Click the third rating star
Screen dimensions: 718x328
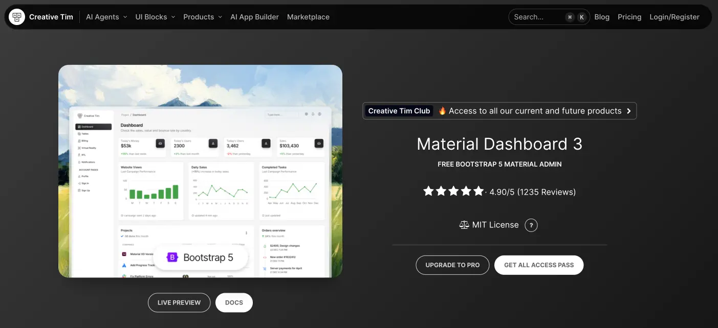click(453, 192)
